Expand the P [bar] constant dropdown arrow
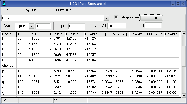This screenshot has height=104, width=187. [x=32, y=26]
